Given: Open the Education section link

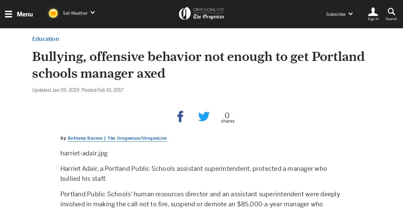Looking at the screenshot, I should coord(46,39).
